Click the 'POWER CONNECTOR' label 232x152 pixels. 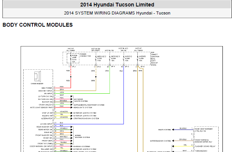point(85,55)
